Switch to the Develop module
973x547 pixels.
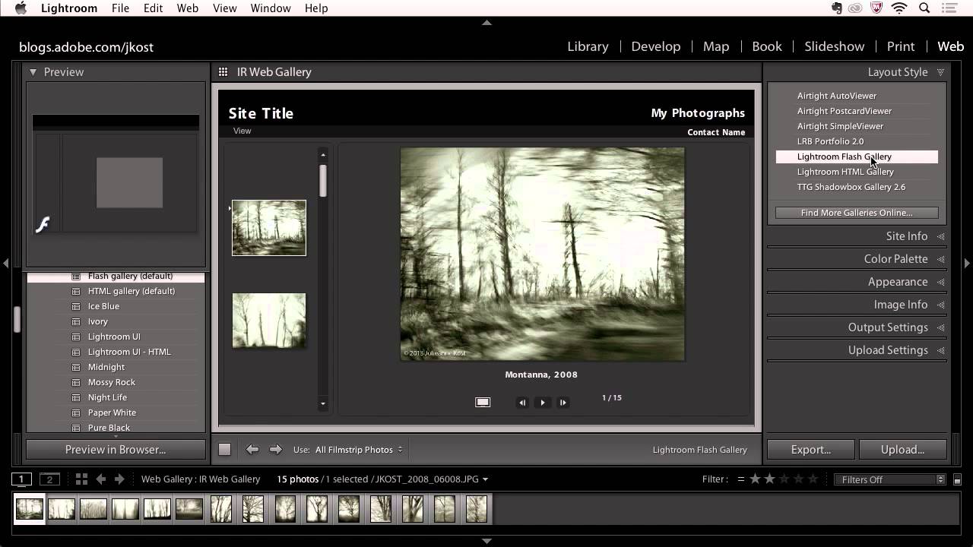point(655,46)
